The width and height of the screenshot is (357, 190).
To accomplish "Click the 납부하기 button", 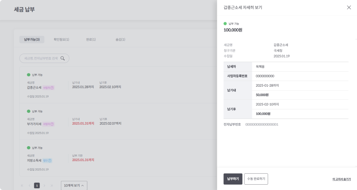I will coord(233,179).
